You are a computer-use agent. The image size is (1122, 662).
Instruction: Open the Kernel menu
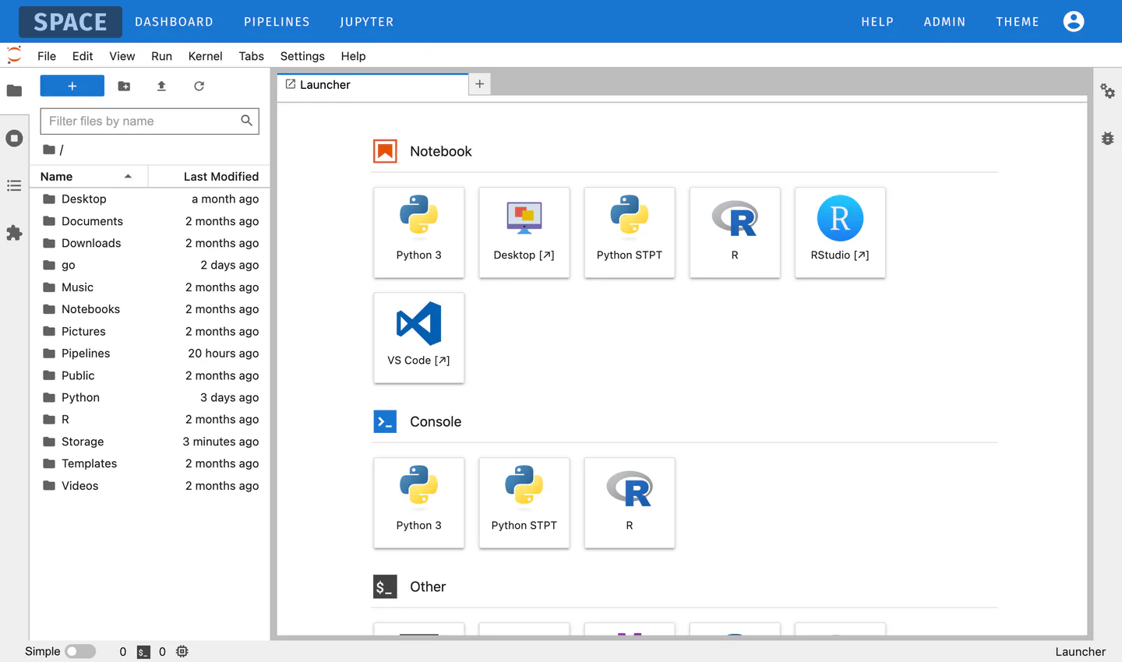[x=205, y=56]
